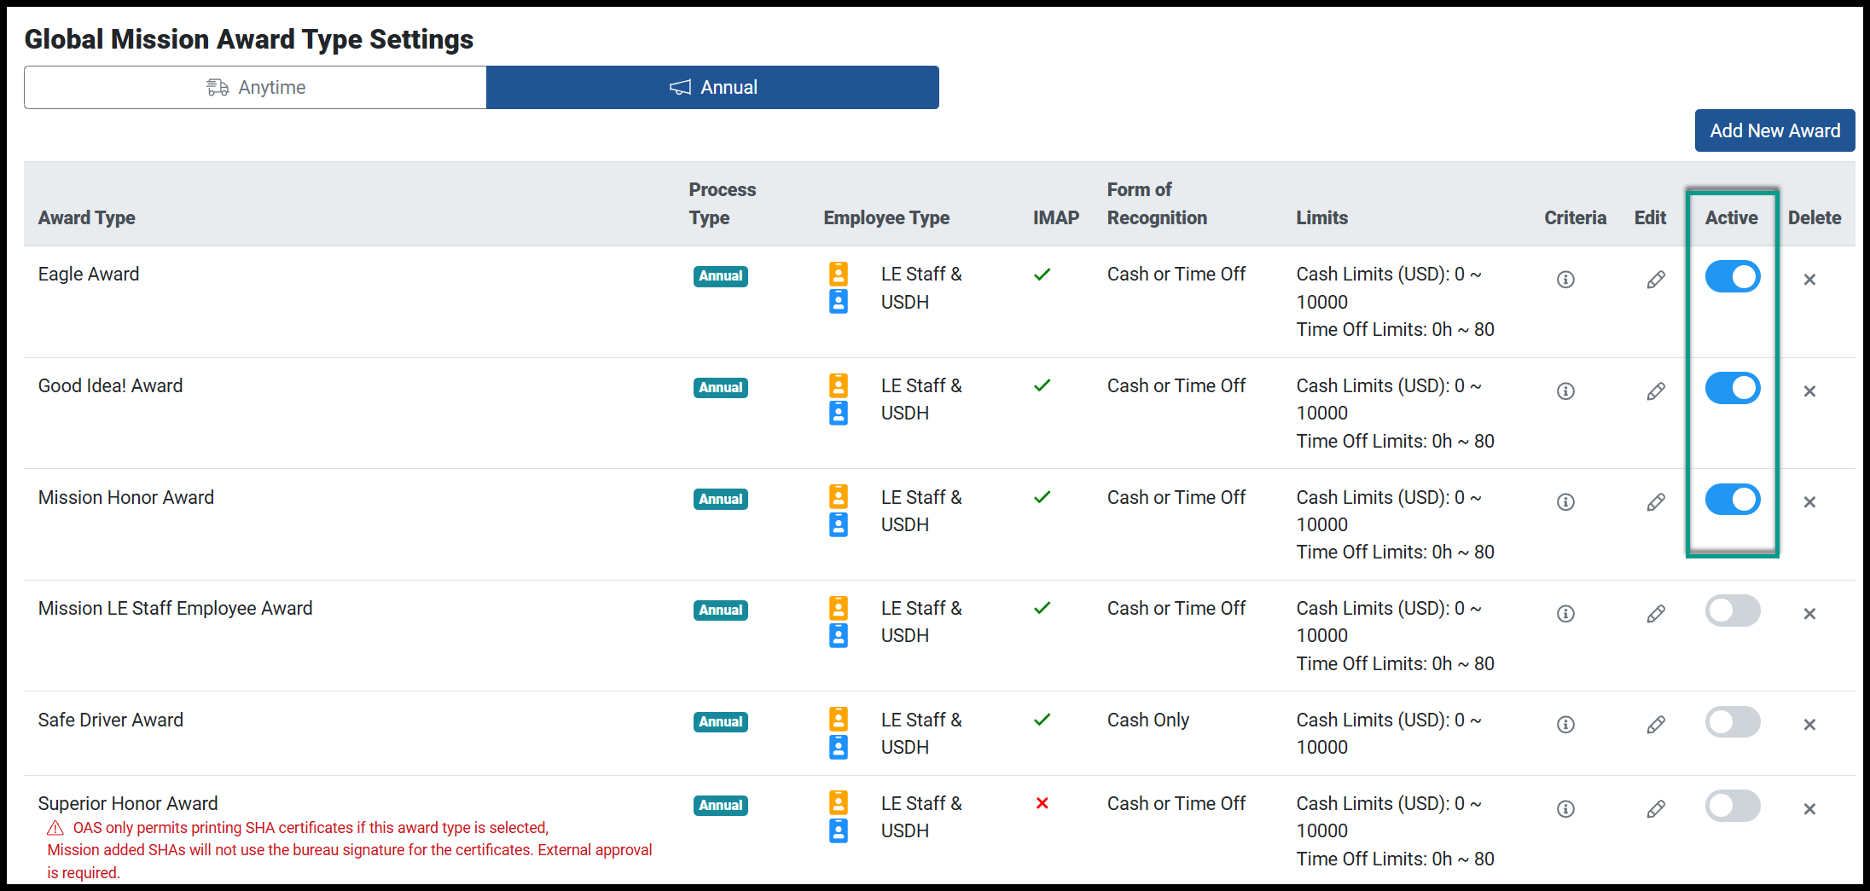Viewport: 1870px width, 891px height.
Task: Edit the Eagle Award with pencil icon
Action: point(1656,280)
